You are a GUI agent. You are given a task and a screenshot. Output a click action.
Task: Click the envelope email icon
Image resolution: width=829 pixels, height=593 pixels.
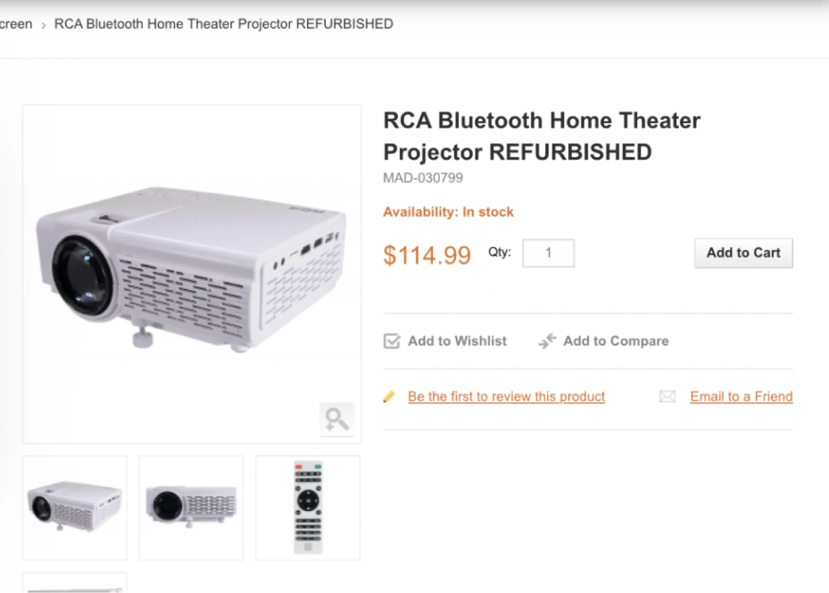click(667, 397)
